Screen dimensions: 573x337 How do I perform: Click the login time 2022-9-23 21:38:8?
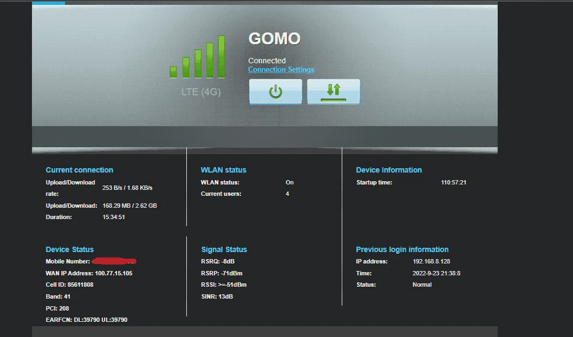(437, 273)
